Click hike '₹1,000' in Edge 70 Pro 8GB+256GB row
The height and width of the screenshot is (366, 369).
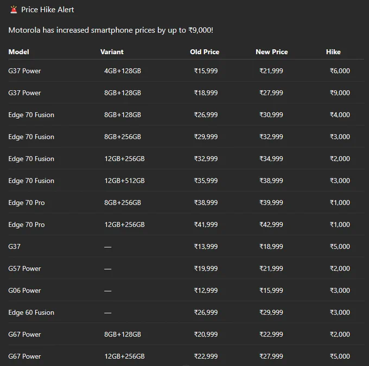coord(340,203)
